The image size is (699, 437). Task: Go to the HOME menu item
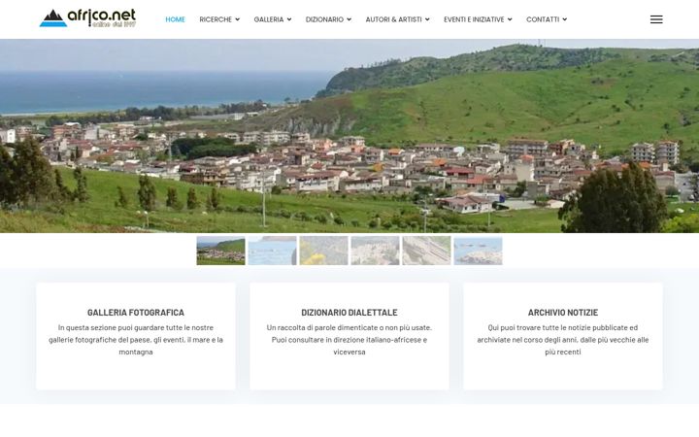click(175, 19)
